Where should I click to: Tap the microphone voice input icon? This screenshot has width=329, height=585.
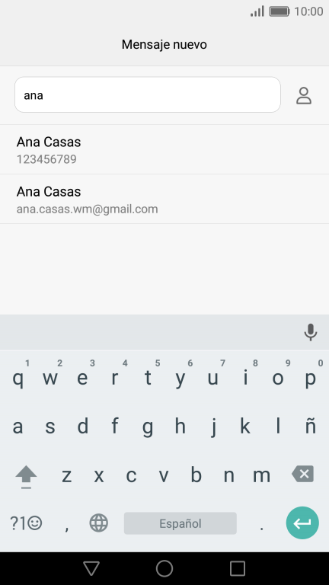coord(311,332)
